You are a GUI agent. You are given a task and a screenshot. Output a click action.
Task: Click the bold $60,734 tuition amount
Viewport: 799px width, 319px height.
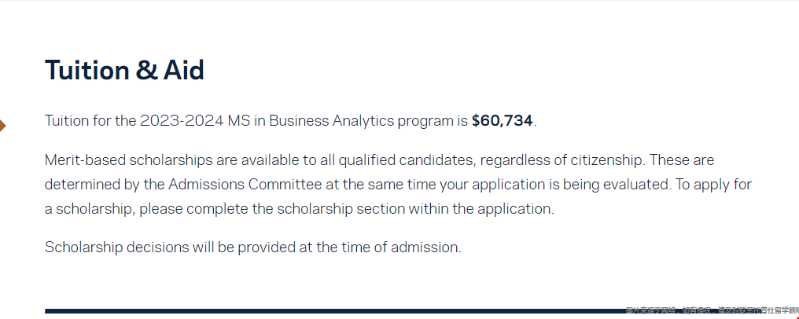pos(502,120)
